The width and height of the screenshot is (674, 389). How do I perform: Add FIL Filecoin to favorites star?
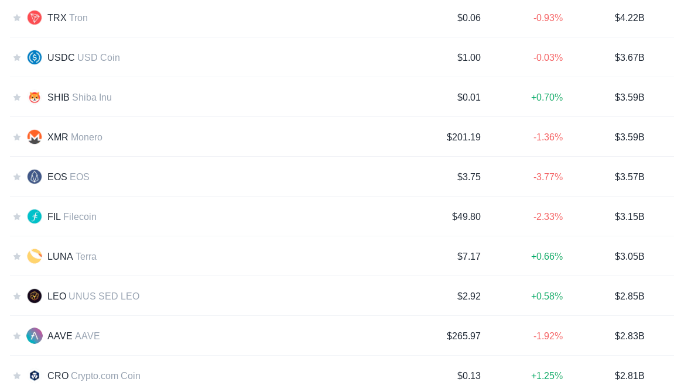[17, 216]
